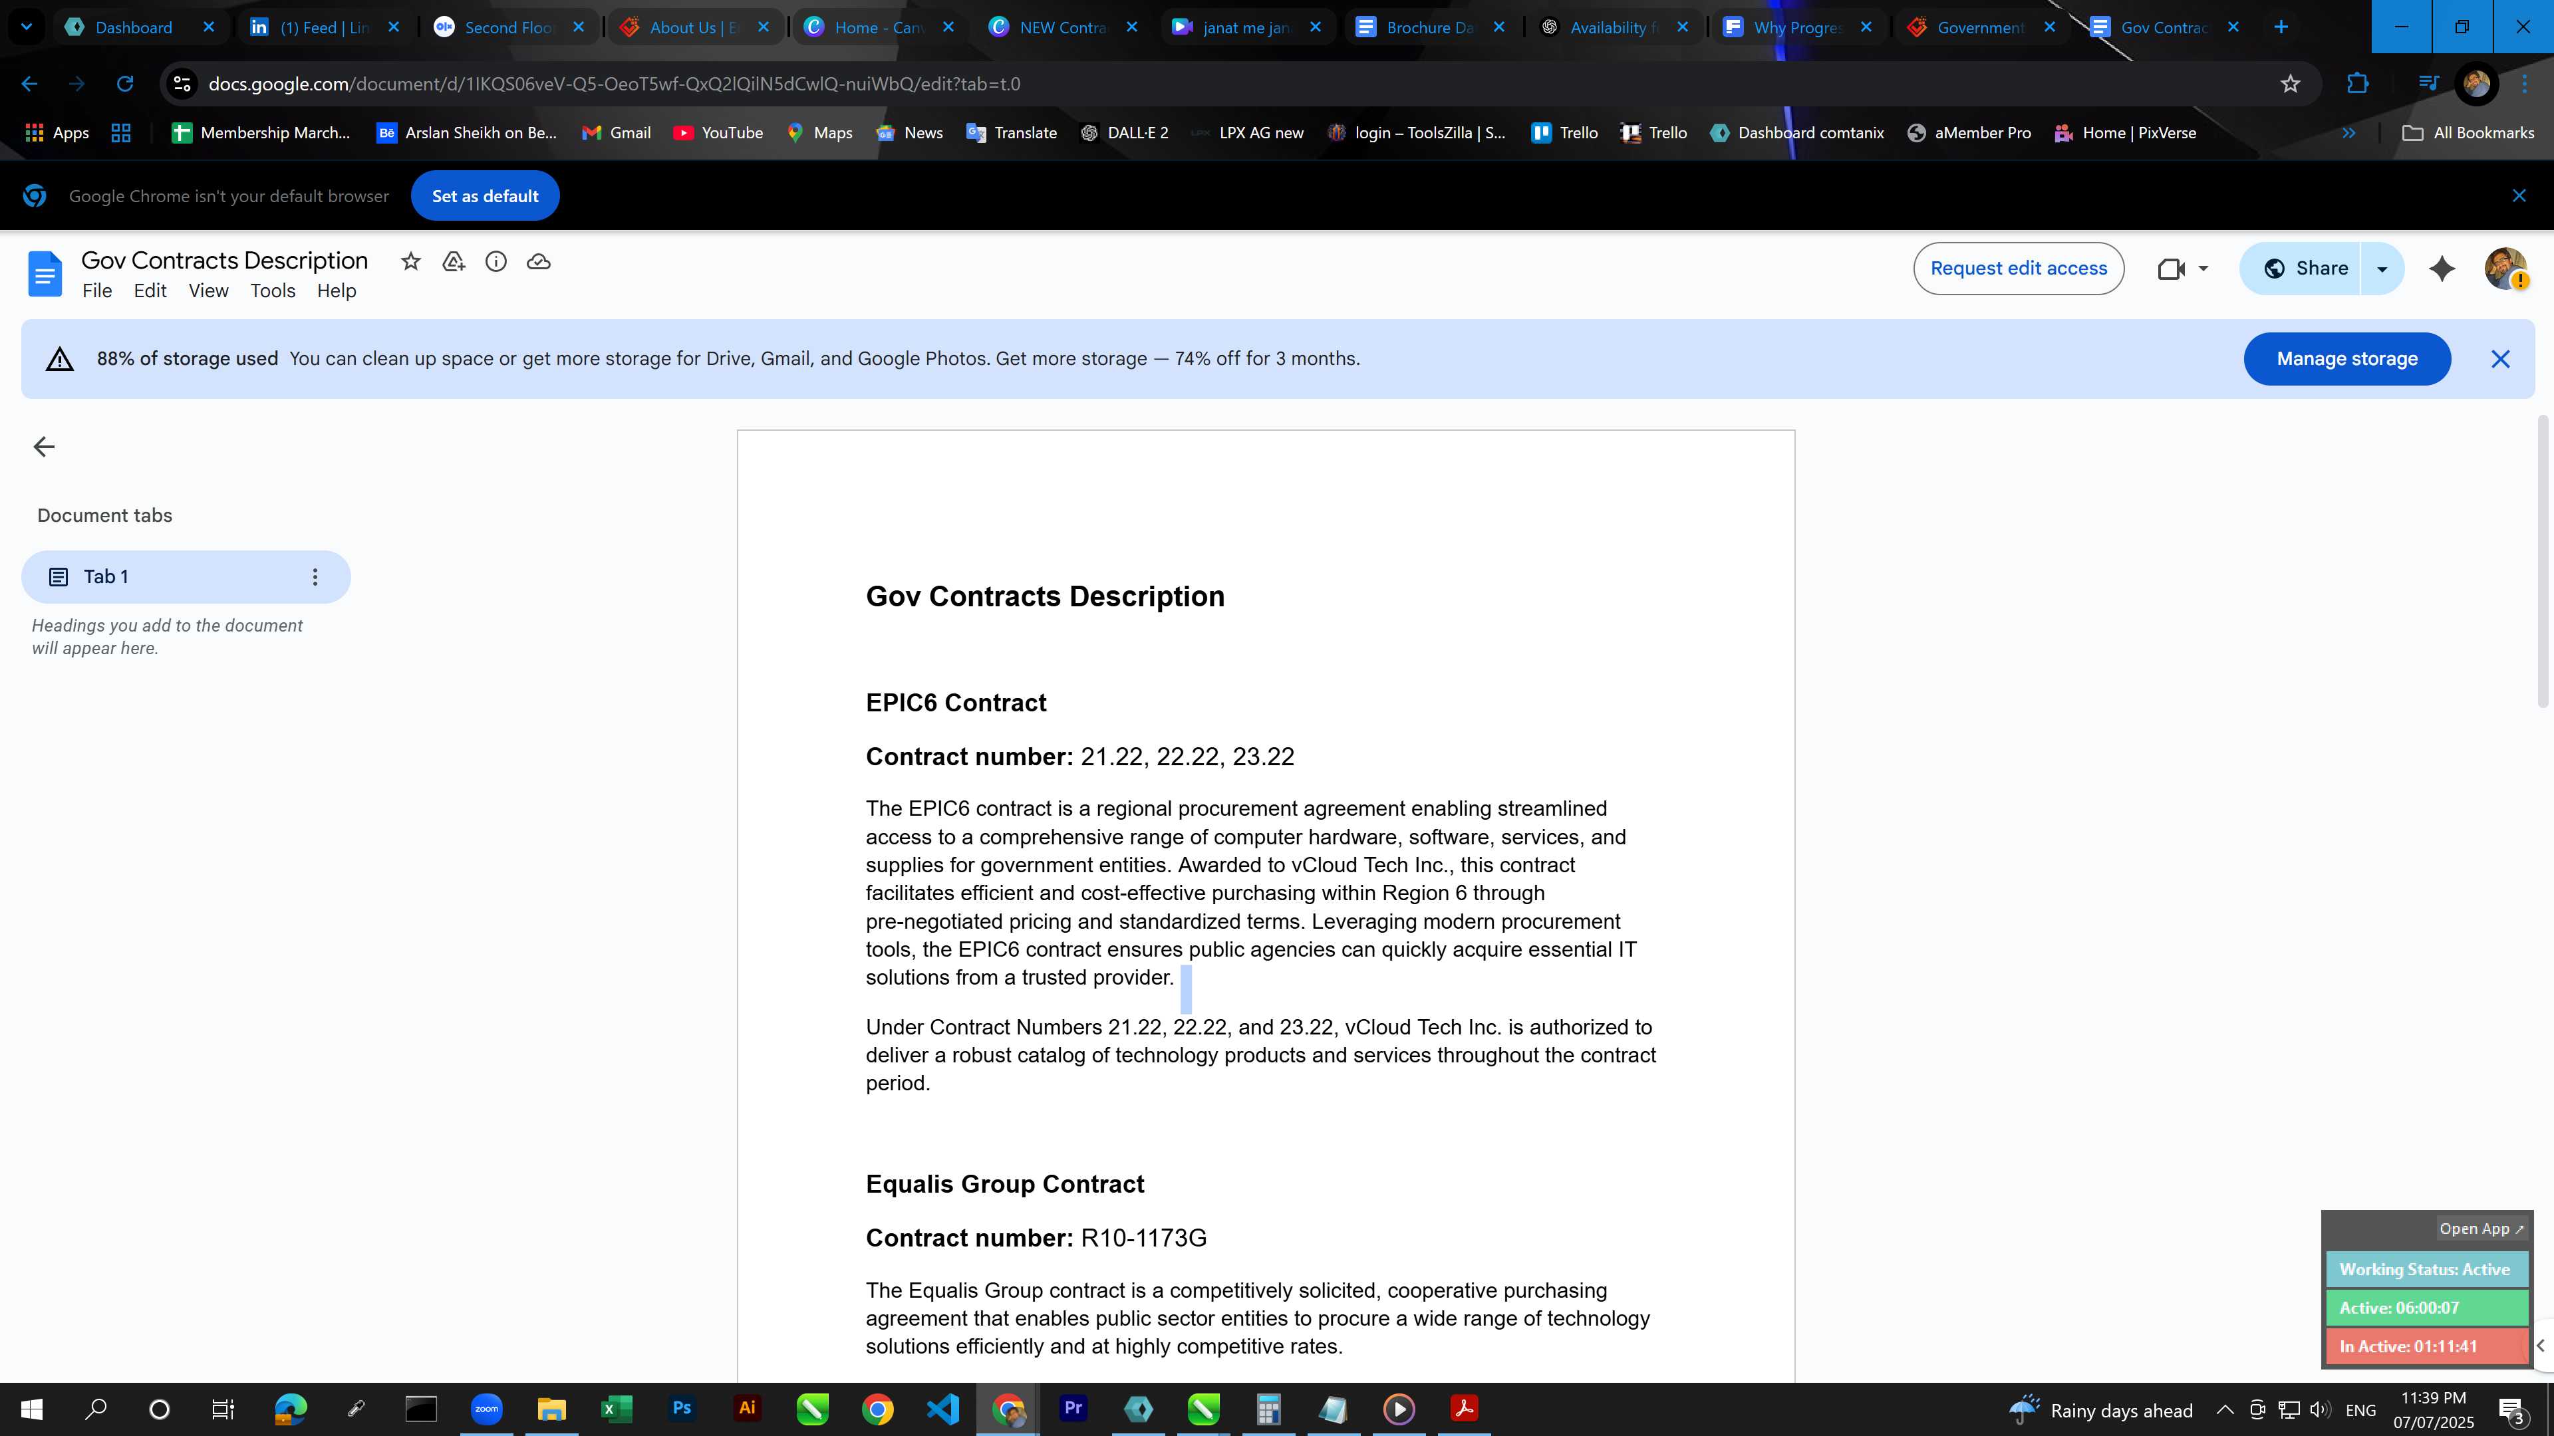This screenshot has height=1436, width=2554.
Task: Open Chrome three-dot menu
Action: click(2525, 84)
